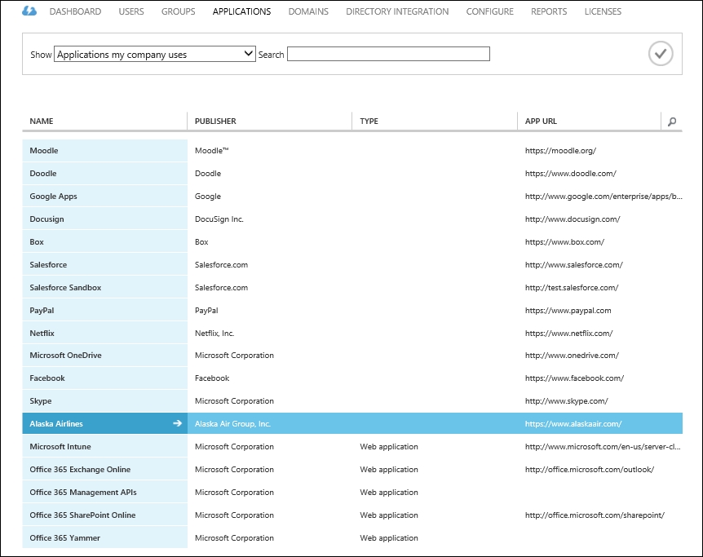Sort by the Type column header

(x=369, y=121)
